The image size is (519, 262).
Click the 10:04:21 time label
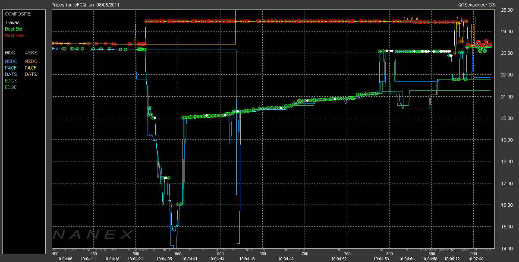pos(135,259)
